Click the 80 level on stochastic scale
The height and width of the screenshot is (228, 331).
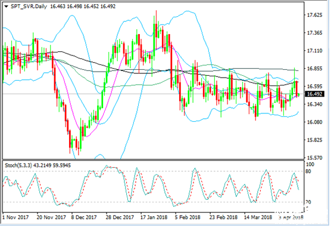tap(308, 171)
